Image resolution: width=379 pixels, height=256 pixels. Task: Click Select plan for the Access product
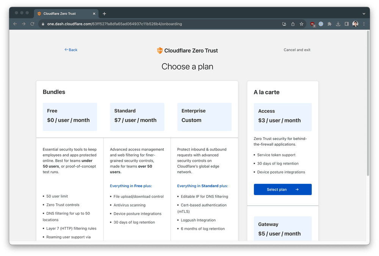(282, 189)
